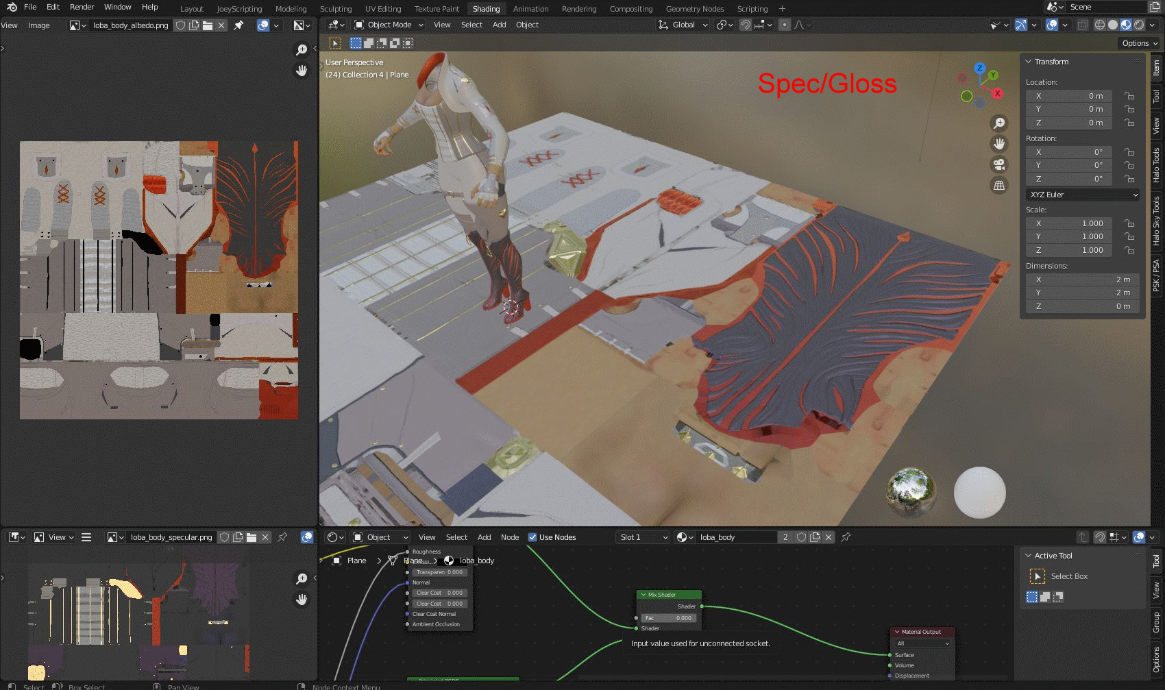Set the Fac value on the Mix Shader
Viewport: 1165px width, 690px height.
[668, 617]
